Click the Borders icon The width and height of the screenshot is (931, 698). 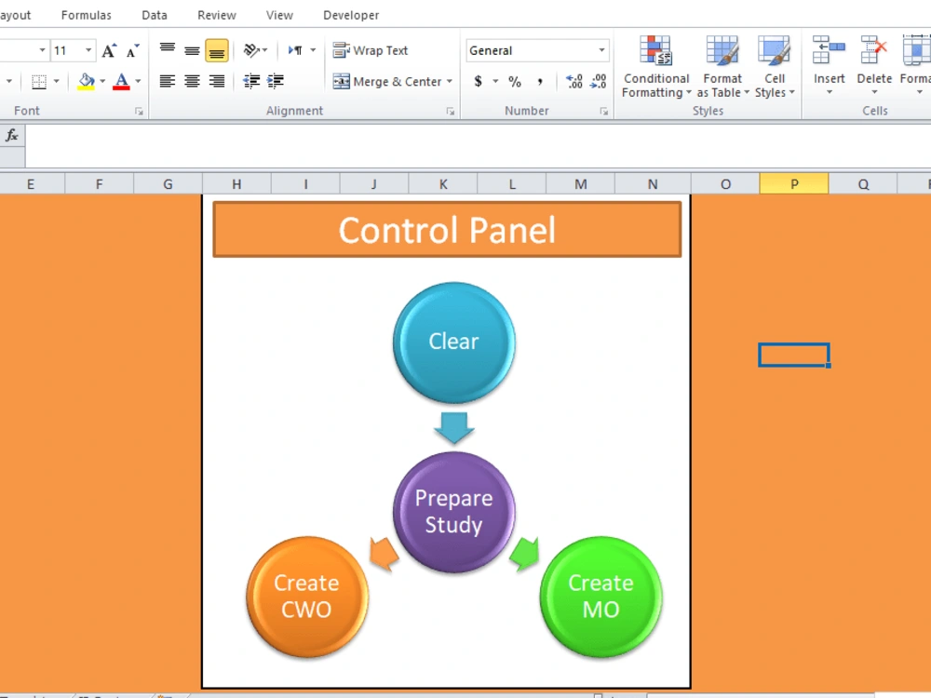tap(39, 81)
